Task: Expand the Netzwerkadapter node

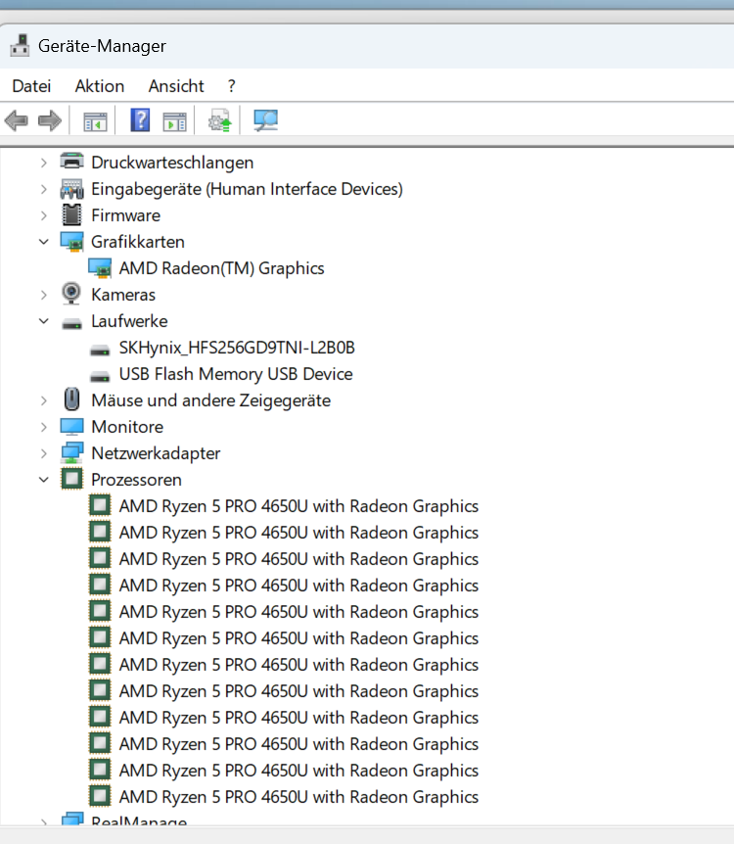Action: (x=44, y=453)
